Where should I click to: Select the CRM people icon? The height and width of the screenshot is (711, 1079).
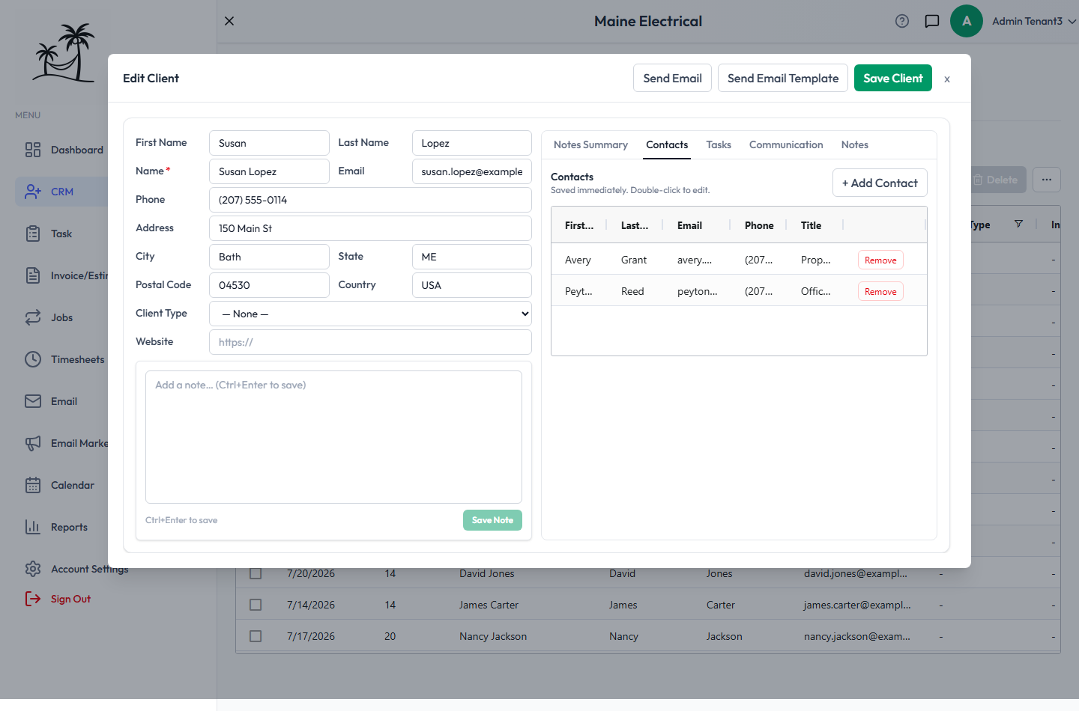click(33, 192)
